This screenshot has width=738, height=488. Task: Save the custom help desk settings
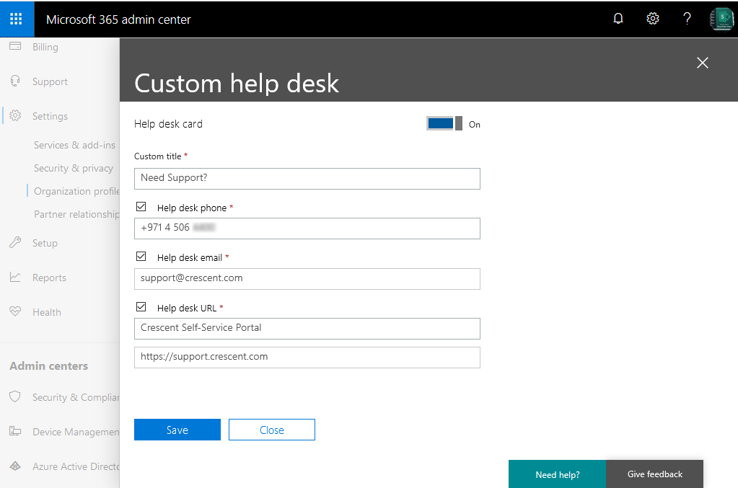(x=177, y=429)
